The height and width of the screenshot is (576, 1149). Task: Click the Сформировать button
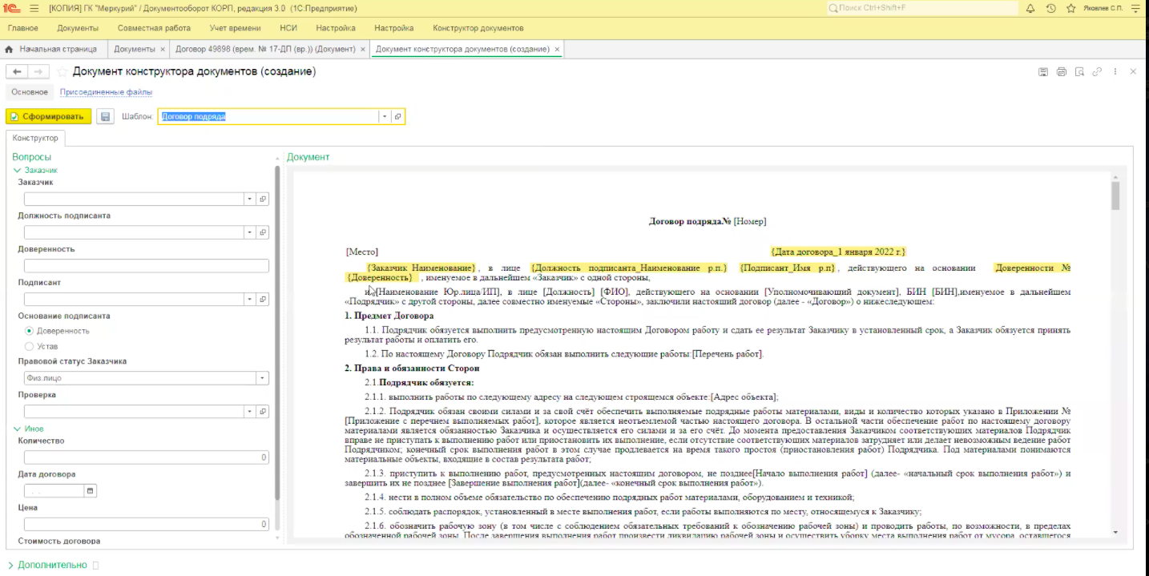49,116
